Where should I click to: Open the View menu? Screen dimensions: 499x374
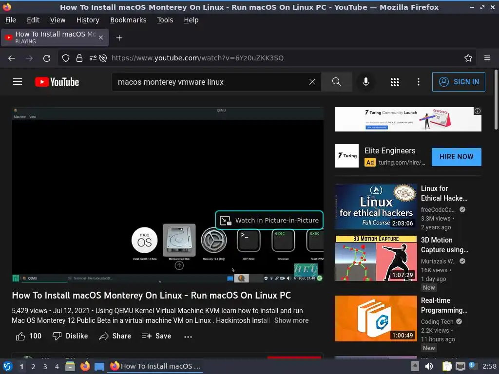click(58, 20)
